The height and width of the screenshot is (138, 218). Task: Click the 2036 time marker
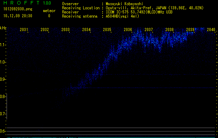click(x=128, y=29)
